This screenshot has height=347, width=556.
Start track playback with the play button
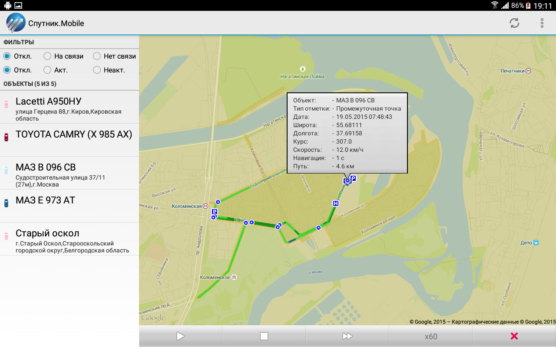[x=180, y=336]
